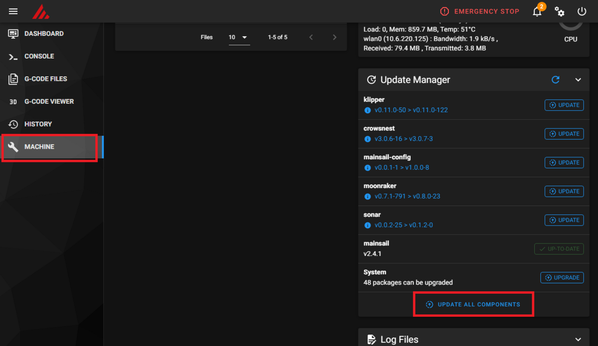Click the Update Manager title icon
Image resolution: width=598 pixels, height=346 pixels.
[371, 80]
